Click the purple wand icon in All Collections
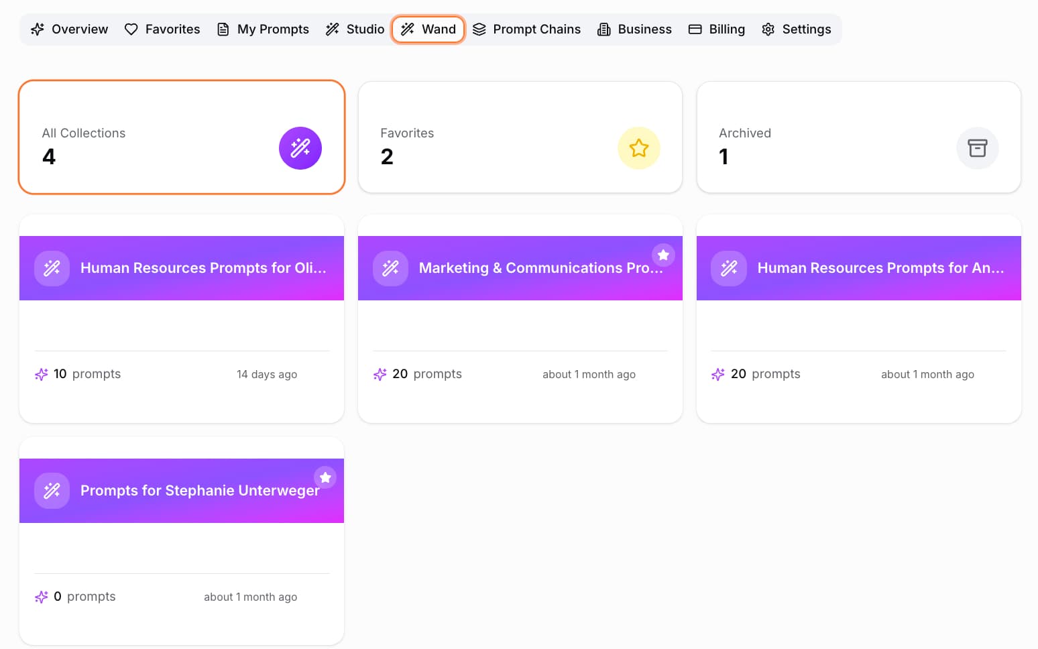 tap(300, 148)
